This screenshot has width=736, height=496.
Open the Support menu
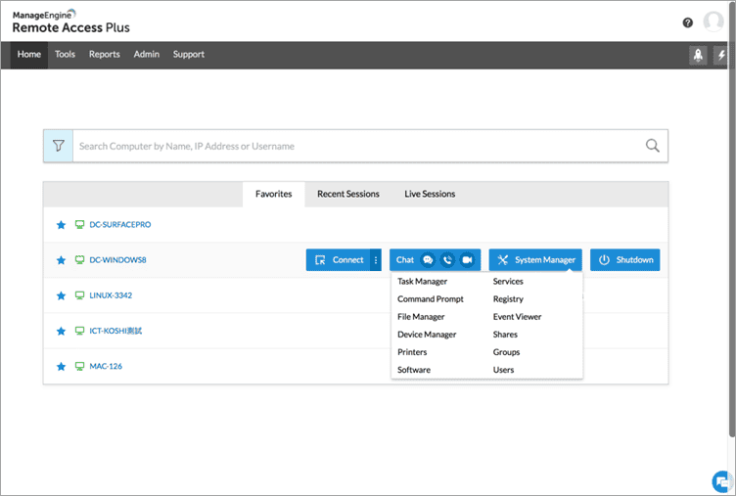189,55
